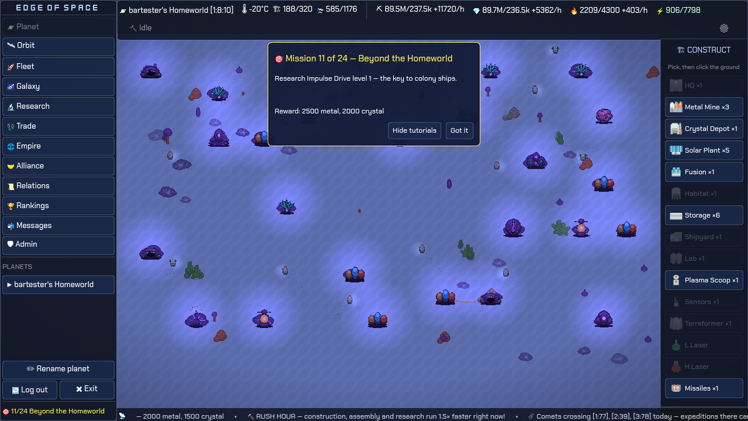Viewport: 748px width, 421px height.
Task: Open the Alliance page
Action: [58, 166]
